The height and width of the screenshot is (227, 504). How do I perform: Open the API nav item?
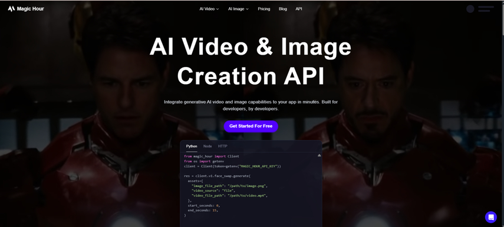point(299,9)
